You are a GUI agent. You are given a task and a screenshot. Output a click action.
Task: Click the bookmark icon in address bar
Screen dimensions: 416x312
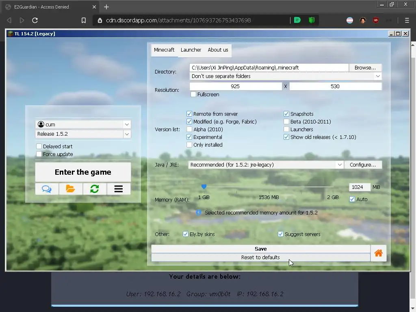[84, 20]
